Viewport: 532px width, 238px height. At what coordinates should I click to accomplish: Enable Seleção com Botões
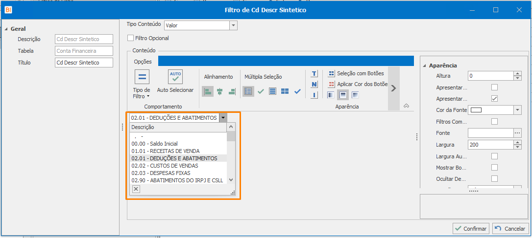pyautogui.click(x=356, y=73)
